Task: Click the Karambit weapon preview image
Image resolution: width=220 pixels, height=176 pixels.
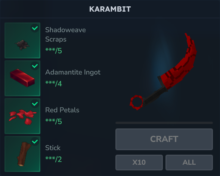Action: 163,72
